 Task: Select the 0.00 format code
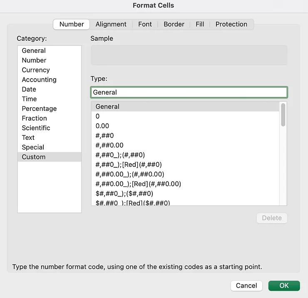(x=102, y=126)
